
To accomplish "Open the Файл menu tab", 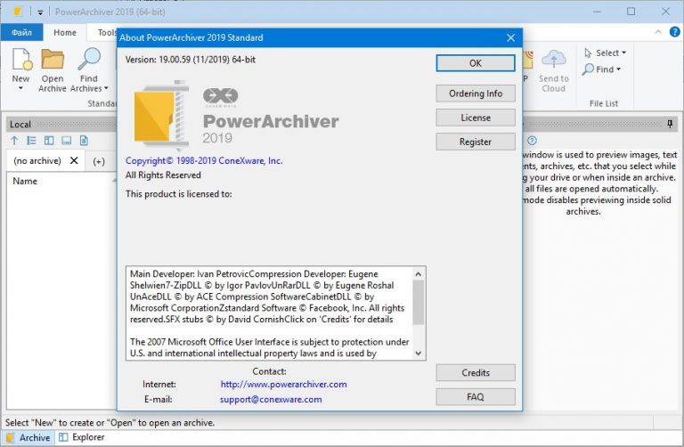I will (21, 33).
